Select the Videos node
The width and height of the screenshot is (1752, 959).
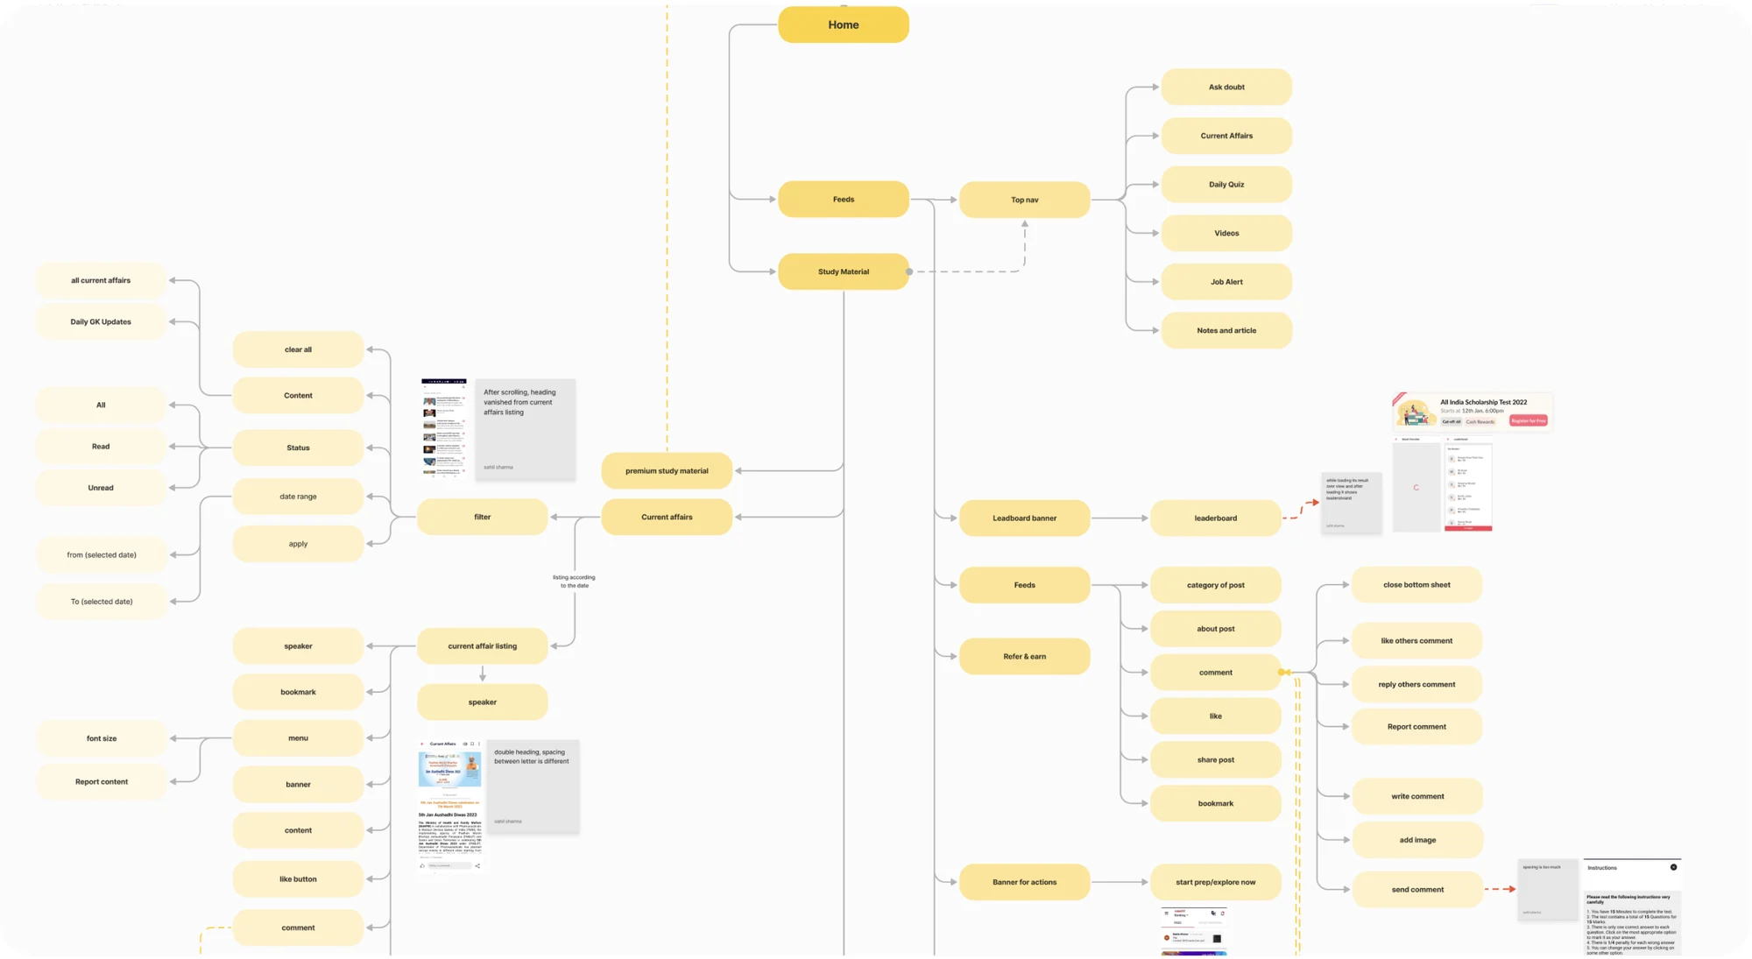pyautogui.click(x=1226, y=233)
